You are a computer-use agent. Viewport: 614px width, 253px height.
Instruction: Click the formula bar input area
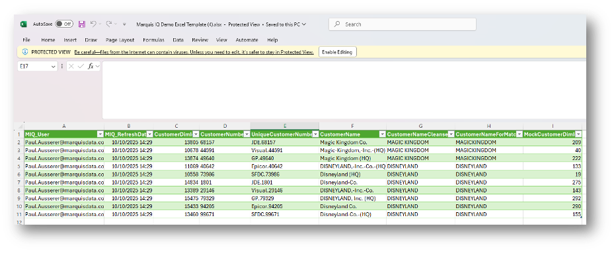click(344, 90)
